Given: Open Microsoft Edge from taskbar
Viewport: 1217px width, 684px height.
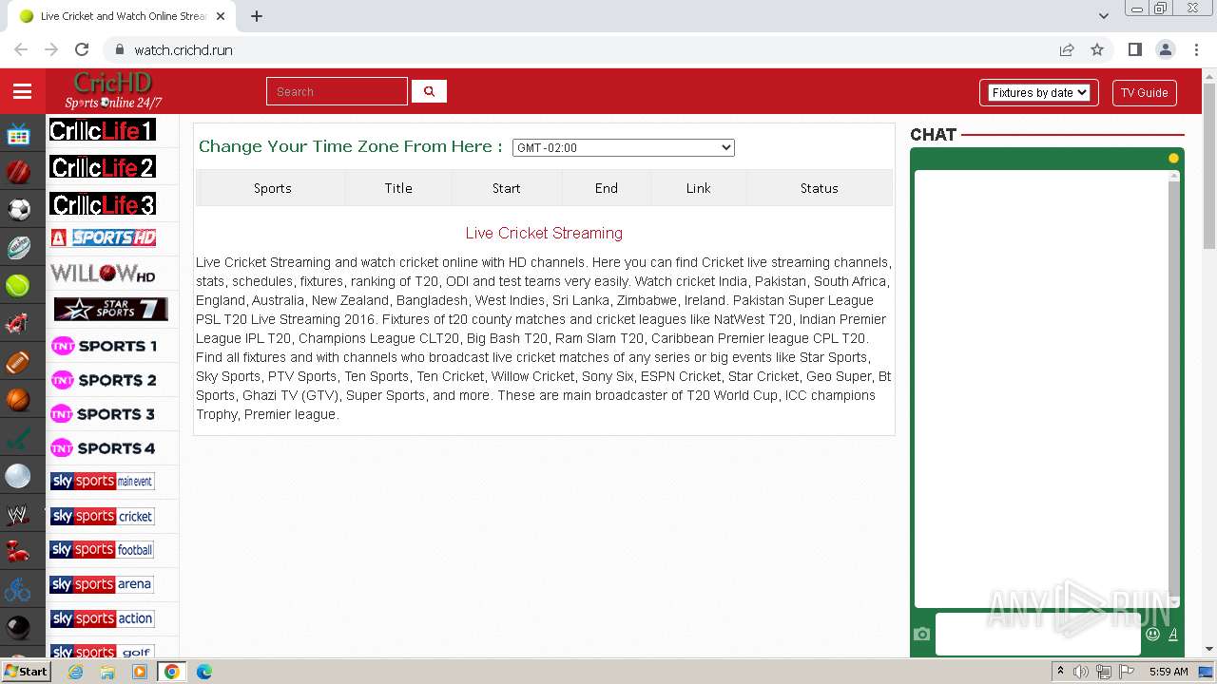Looking at the screenshot, I should 203,672.
